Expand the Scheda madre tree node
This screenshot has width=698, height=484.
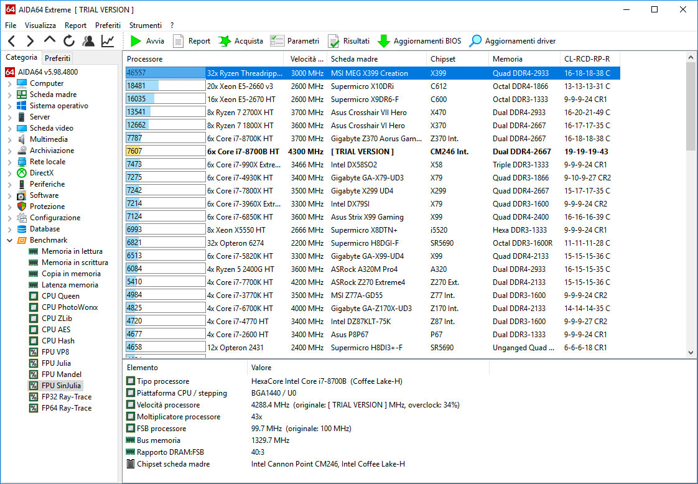[10, 95]
